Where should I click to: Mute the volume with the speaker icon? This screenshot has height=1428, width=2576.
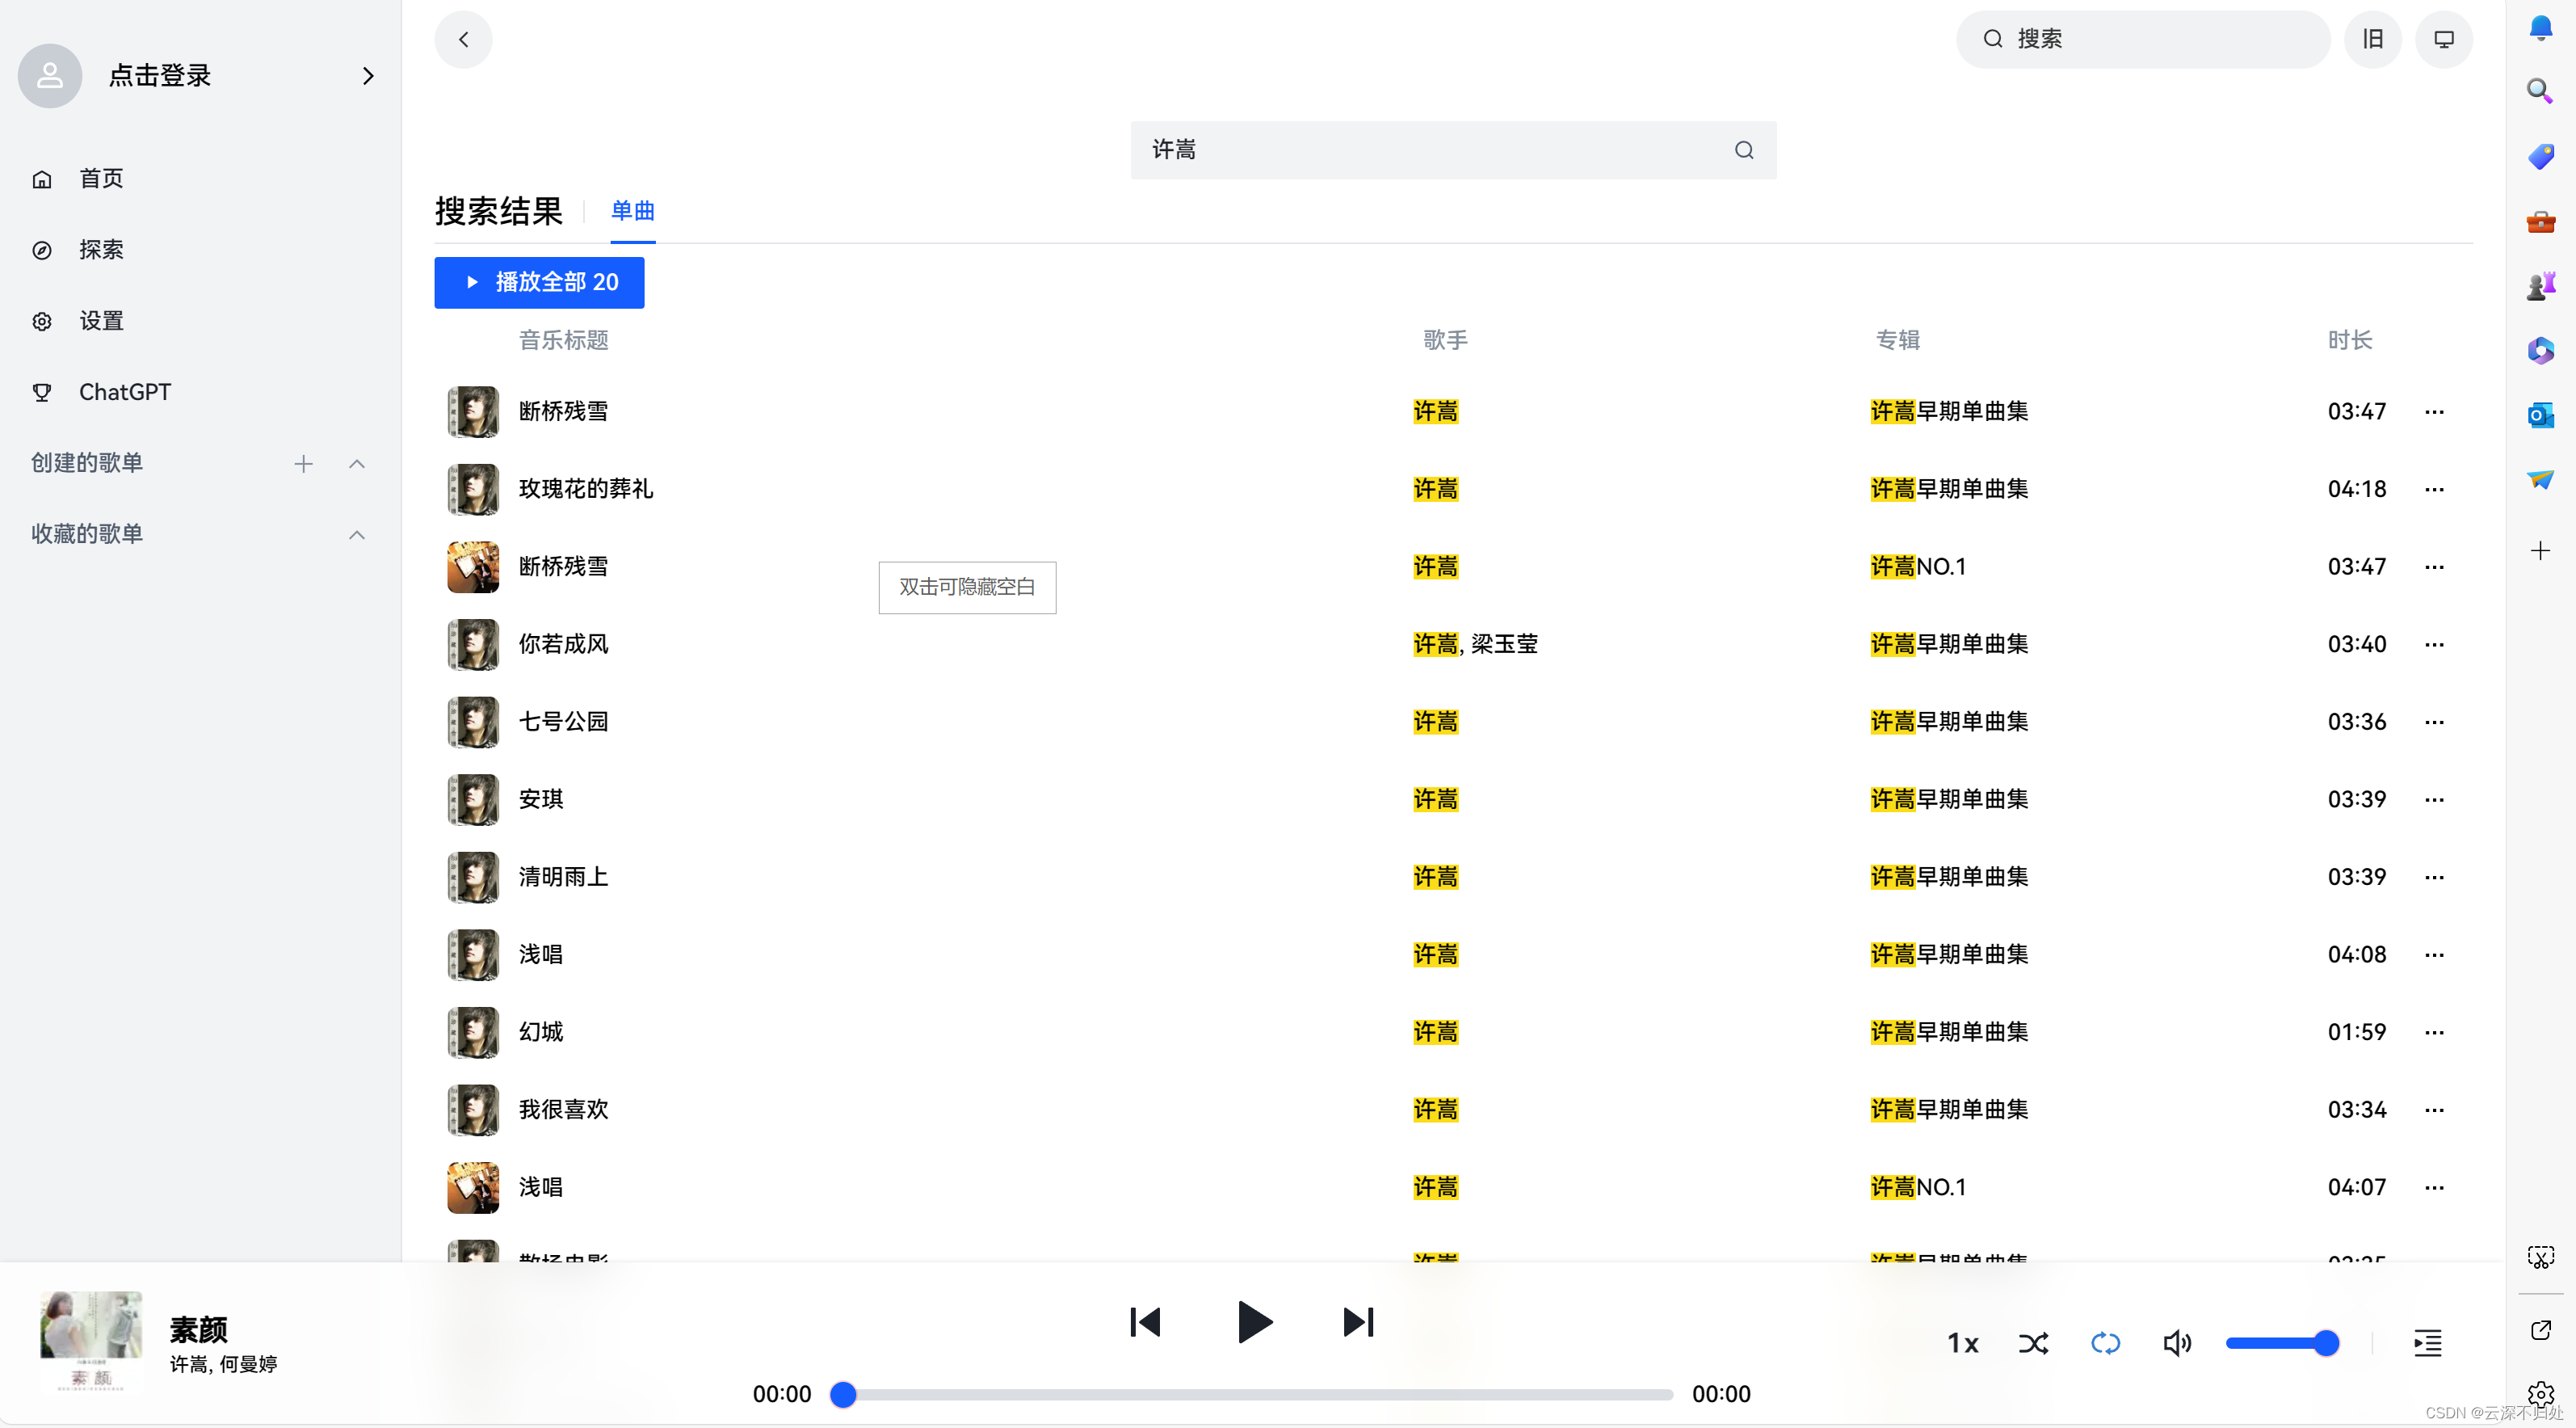point(2178,1343)
